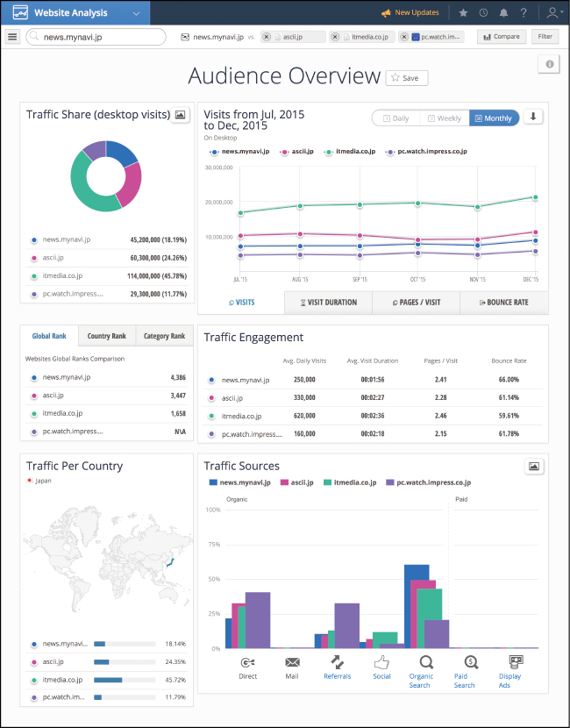Click the Referrals arrows icon
Image resolution: width=570 pixels, height=728 pixels.
337,662
